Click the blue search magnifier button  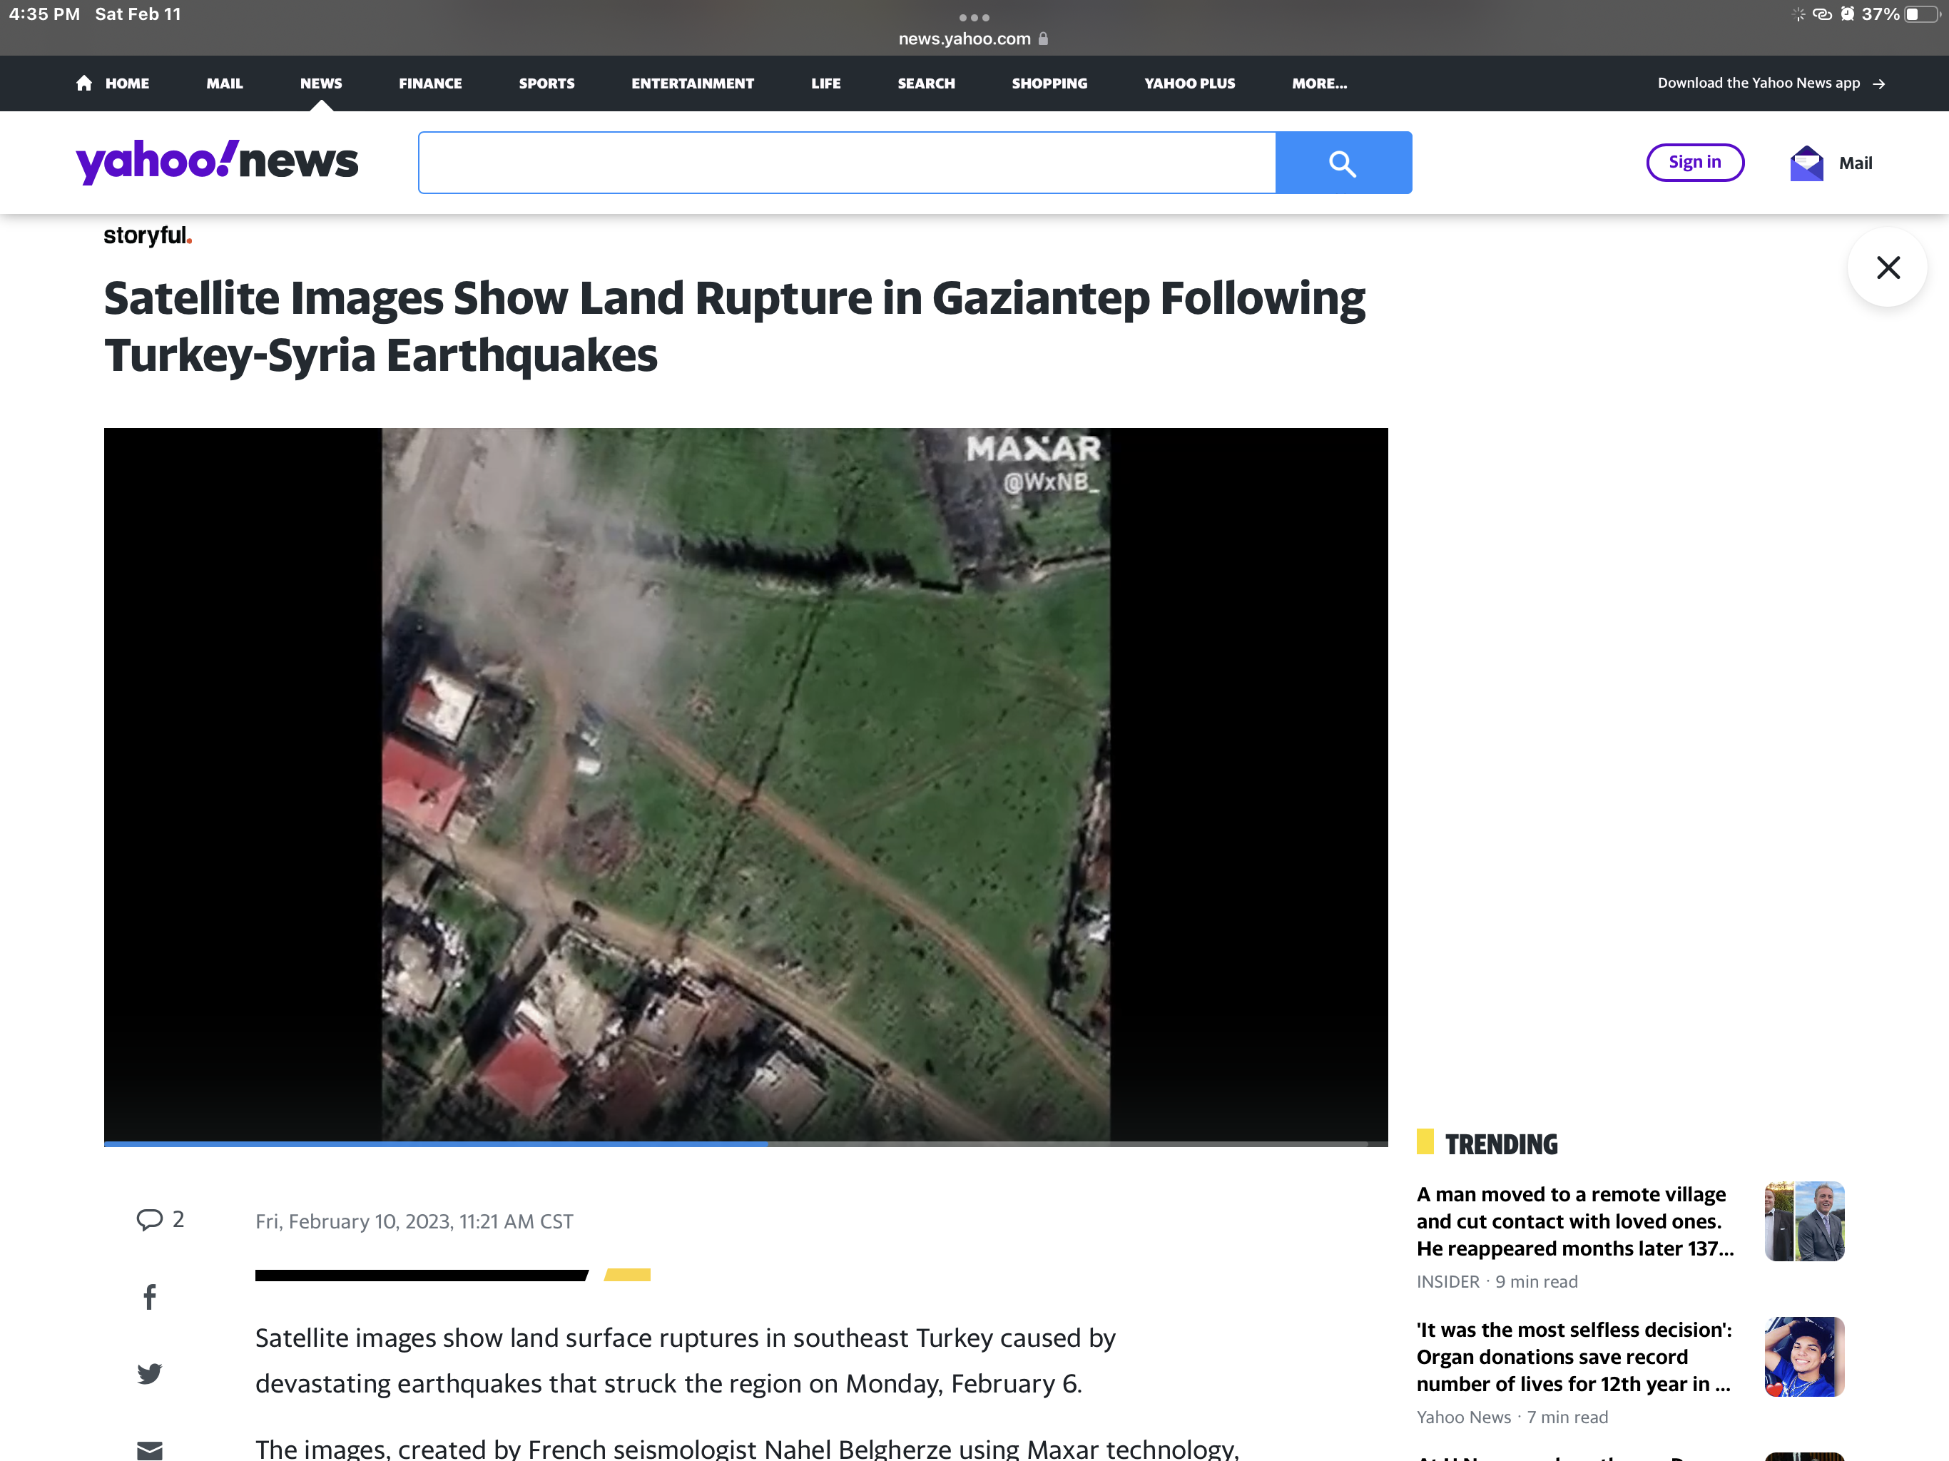pyautogui.click(x=1343, y=163)
